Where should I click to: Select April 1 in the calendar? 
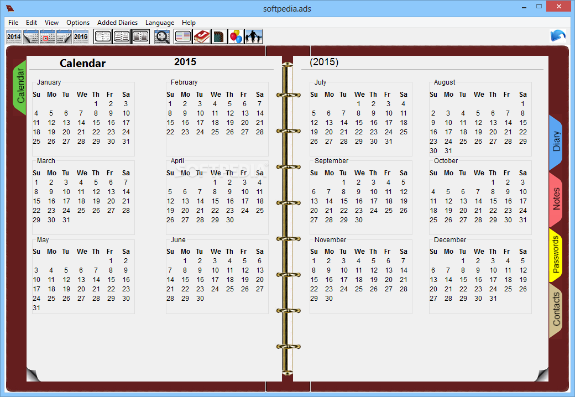[215, 182]
